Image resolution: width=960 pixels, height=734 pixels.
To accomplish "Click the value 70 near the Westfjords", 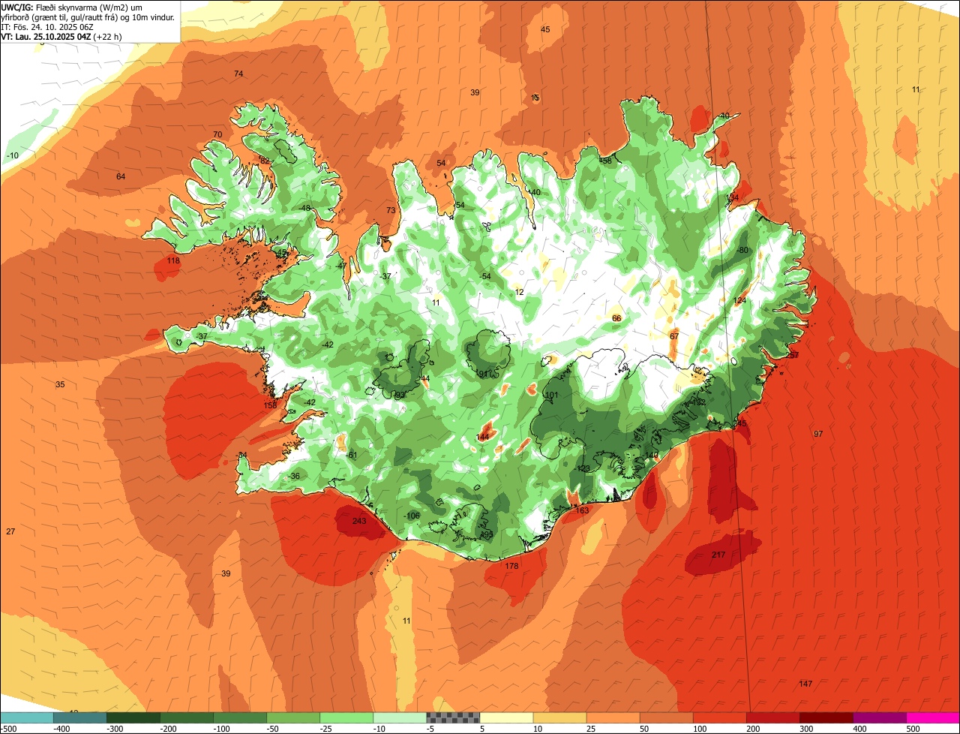I will point(217,135).
